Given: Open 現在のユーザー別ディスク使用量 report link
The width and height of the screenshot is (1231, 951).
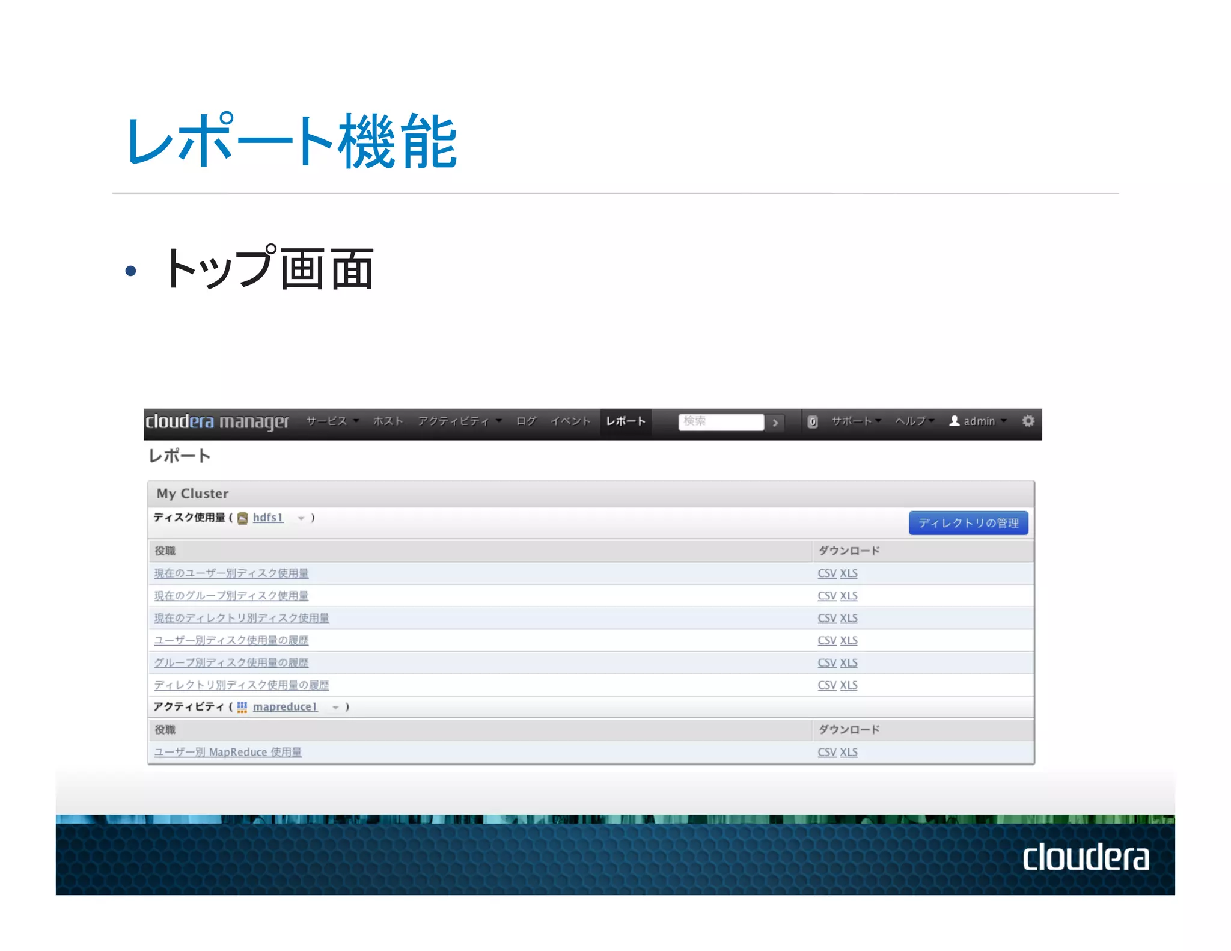Looking at the screenshot, I should [x=231, y=573].
